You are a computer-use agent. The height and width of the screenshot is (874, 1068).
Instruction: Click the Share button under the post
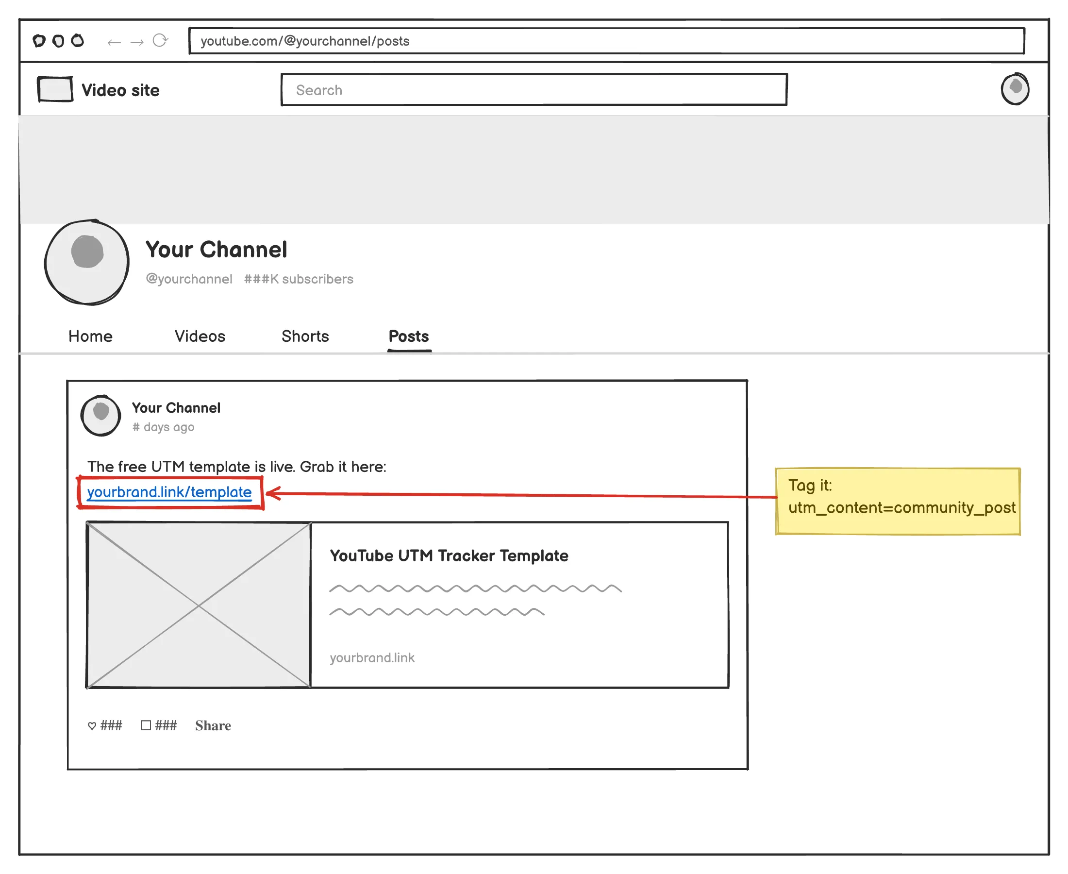213,725
